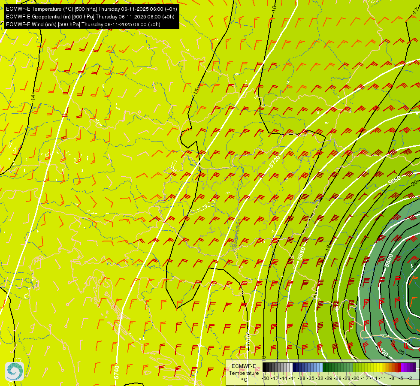Click the -14 isotherm label
This screenshot has width=420, height=386.
tap(33, 98)
